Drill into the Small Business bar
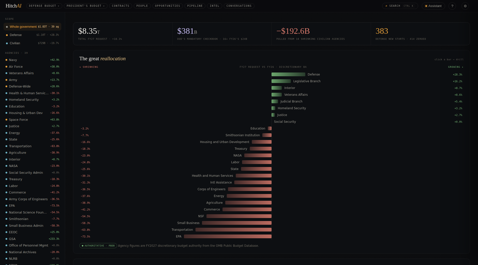Screen dimensions: 478x265 click(237, 223)
